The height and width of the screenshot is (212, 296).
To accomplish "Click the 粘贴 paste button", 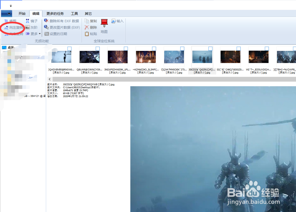I will point(91,34).
